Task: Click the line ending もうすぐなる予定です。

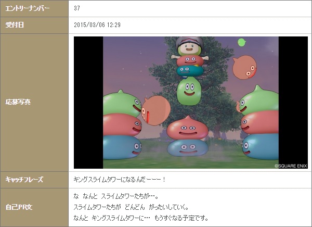Action: click(141, 218)
